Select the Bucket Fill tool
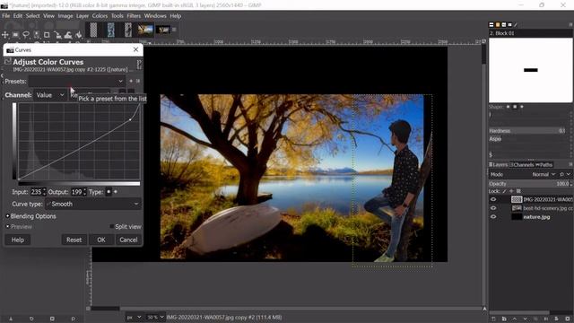The height and width of the screenshot is (323, 574). (79, 35)
